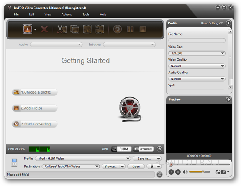Click the 1.Choose a profile button

pyautogui.click(x=35, y=92)
